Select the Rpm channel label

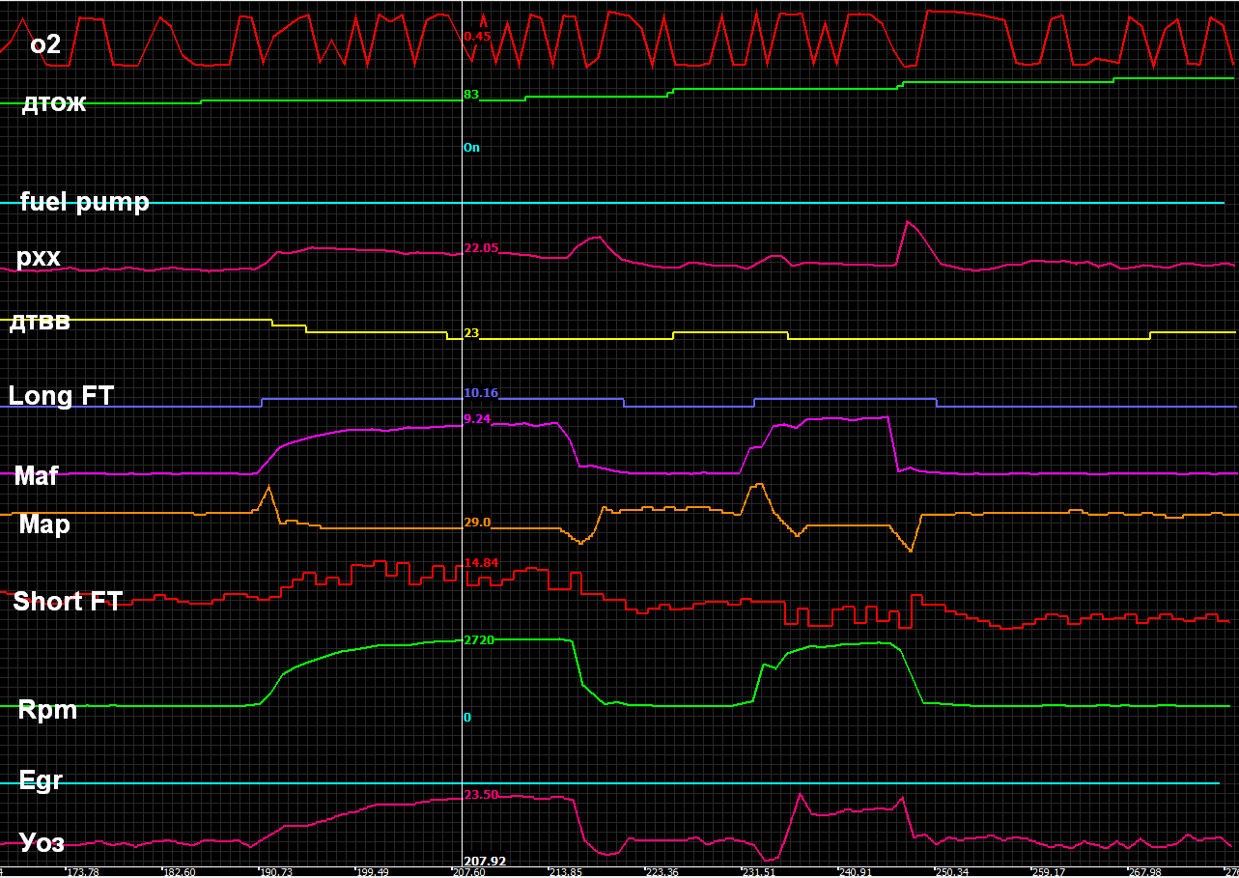pos(47,711)
